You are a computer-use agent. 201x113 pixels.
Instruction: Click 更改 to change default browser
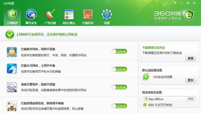click(190, 80)
